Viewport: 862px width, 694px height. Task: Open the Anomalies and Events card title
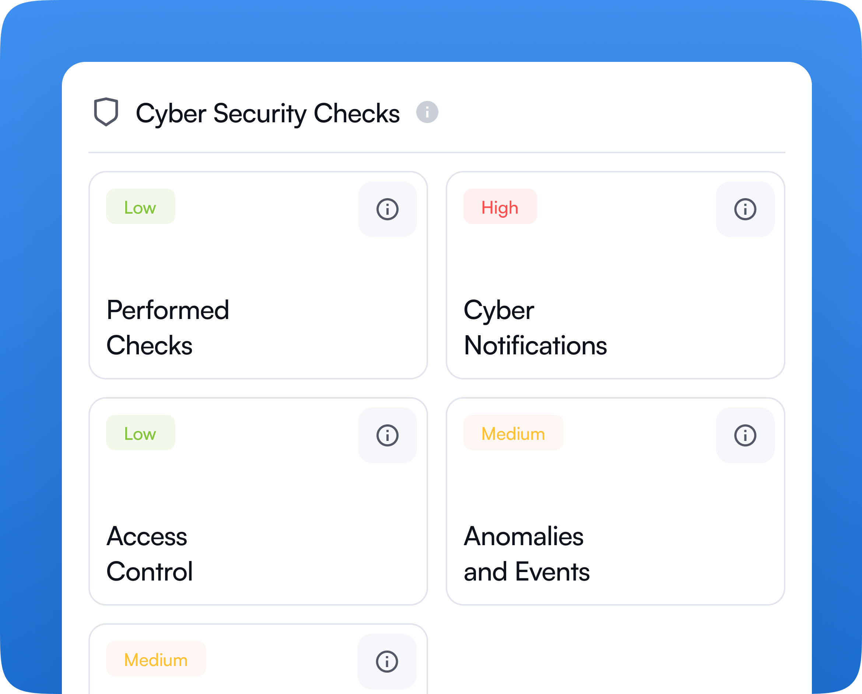click(526, 554)
